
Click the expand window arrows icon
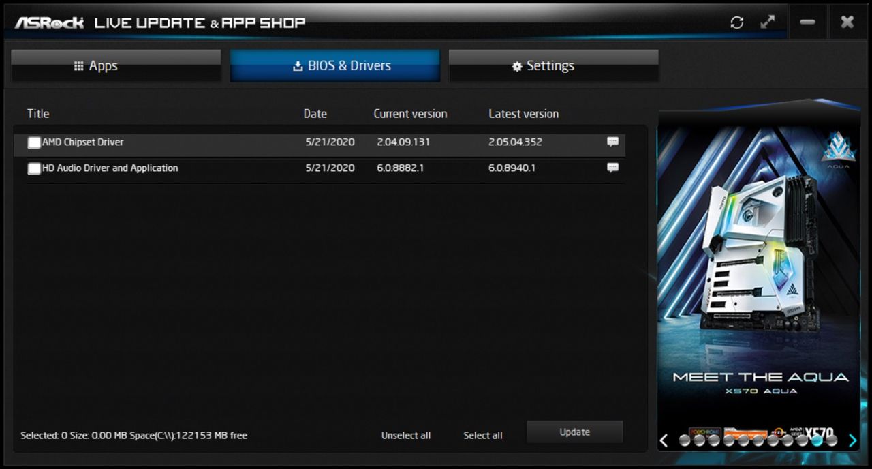pos(768,22)
